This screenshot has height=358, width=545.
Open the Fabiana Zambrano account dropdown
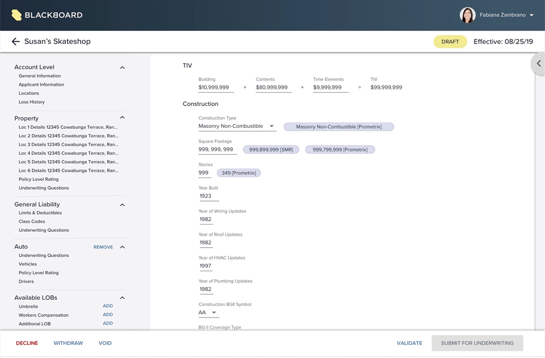532,15
